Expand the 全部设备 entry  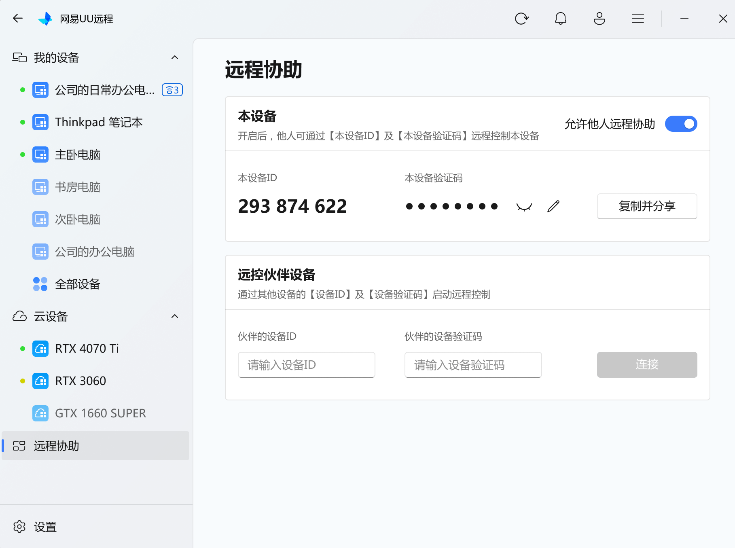[x=78, y=284]
